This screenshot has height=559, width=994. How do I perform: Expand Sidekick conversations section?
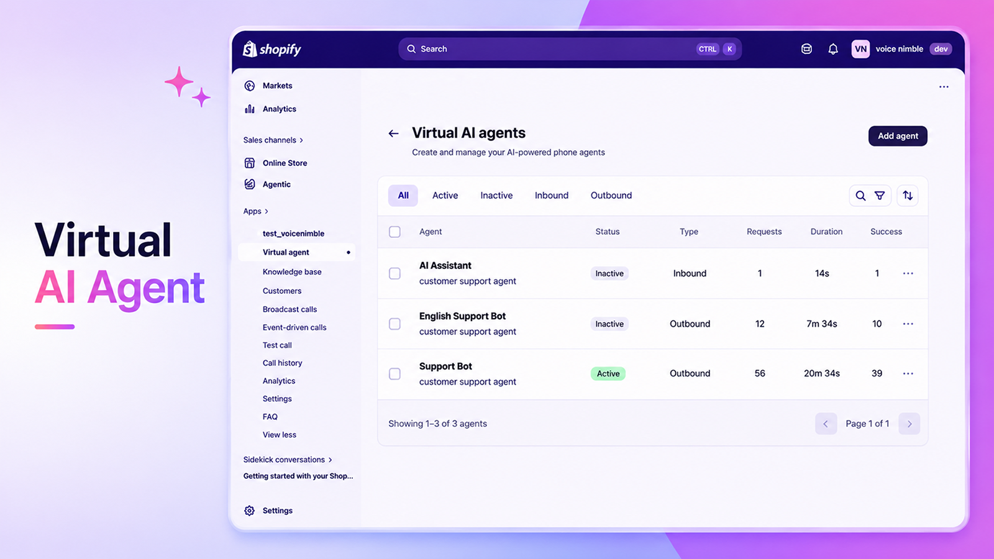click(x=288, y=460)
